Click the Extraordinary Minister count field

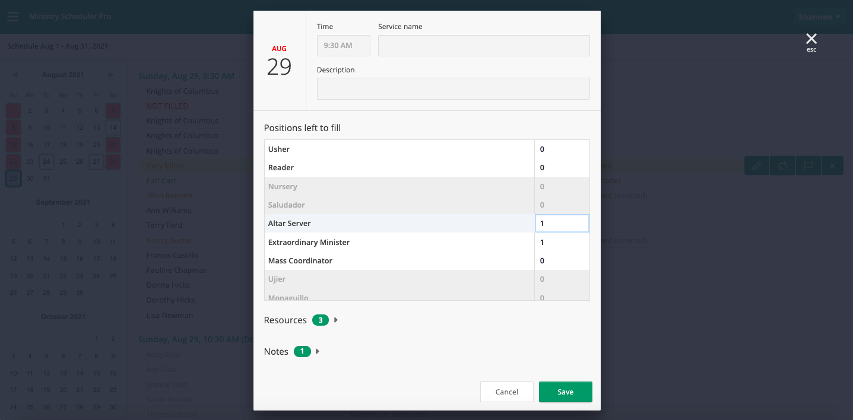coord(562,242)
